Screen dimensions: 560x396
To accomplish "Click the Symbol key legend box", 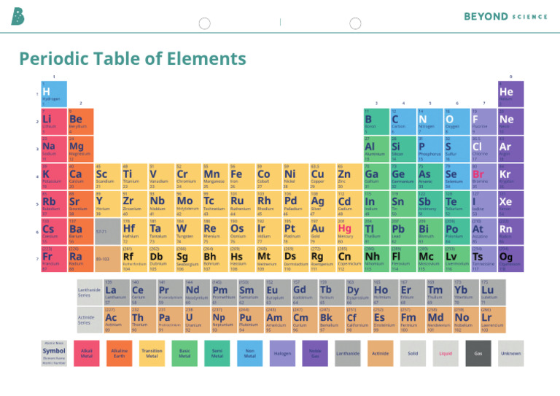I will [x=54, y=353].
